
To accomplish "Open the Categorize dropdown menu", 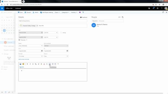I will click(65, 12).
